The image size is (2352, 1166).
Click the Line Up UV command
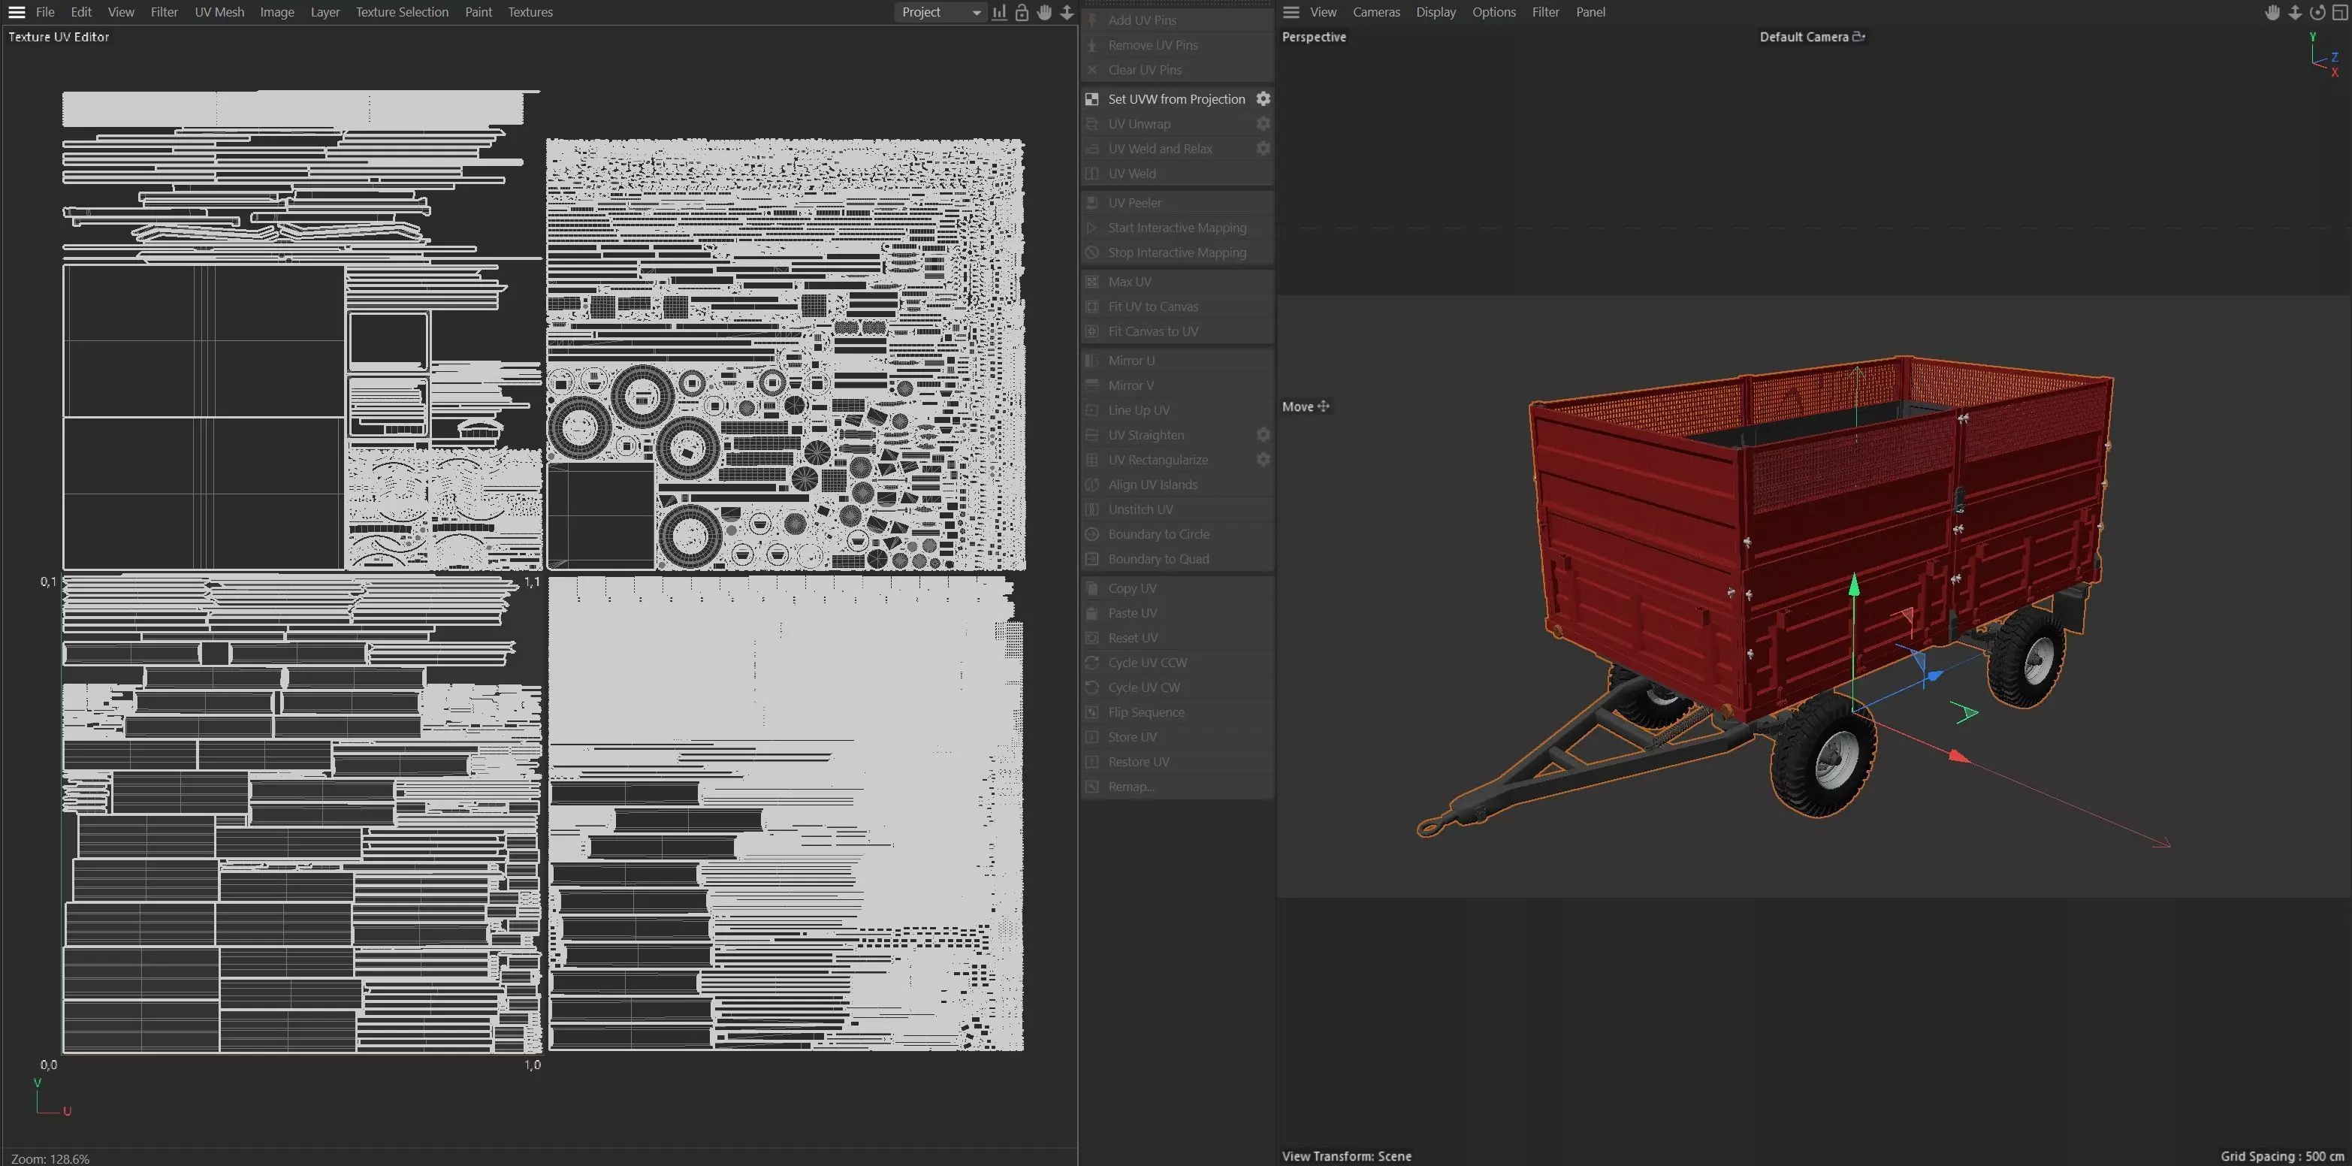[x=1178, y=410]
